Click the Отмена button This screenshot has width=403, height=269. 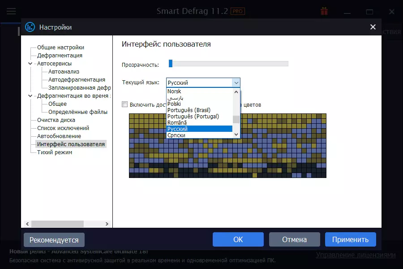click(x=294, y=239)
